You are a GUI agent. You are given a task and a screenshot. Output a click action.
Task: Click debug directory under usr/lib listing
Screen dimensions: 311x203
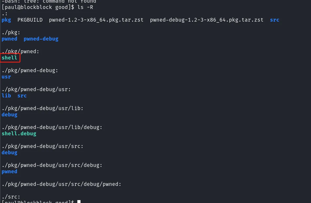coord(9,115)
